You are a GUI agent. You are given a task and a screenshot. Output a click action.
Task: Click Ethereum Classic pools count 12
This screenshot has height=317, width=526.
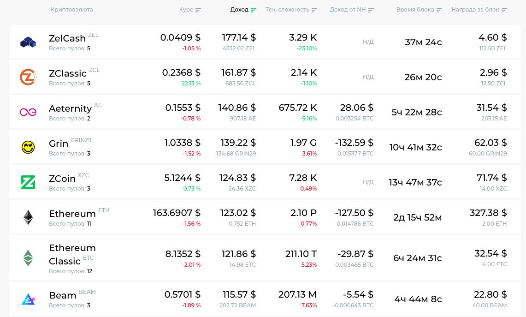[89, 271]
